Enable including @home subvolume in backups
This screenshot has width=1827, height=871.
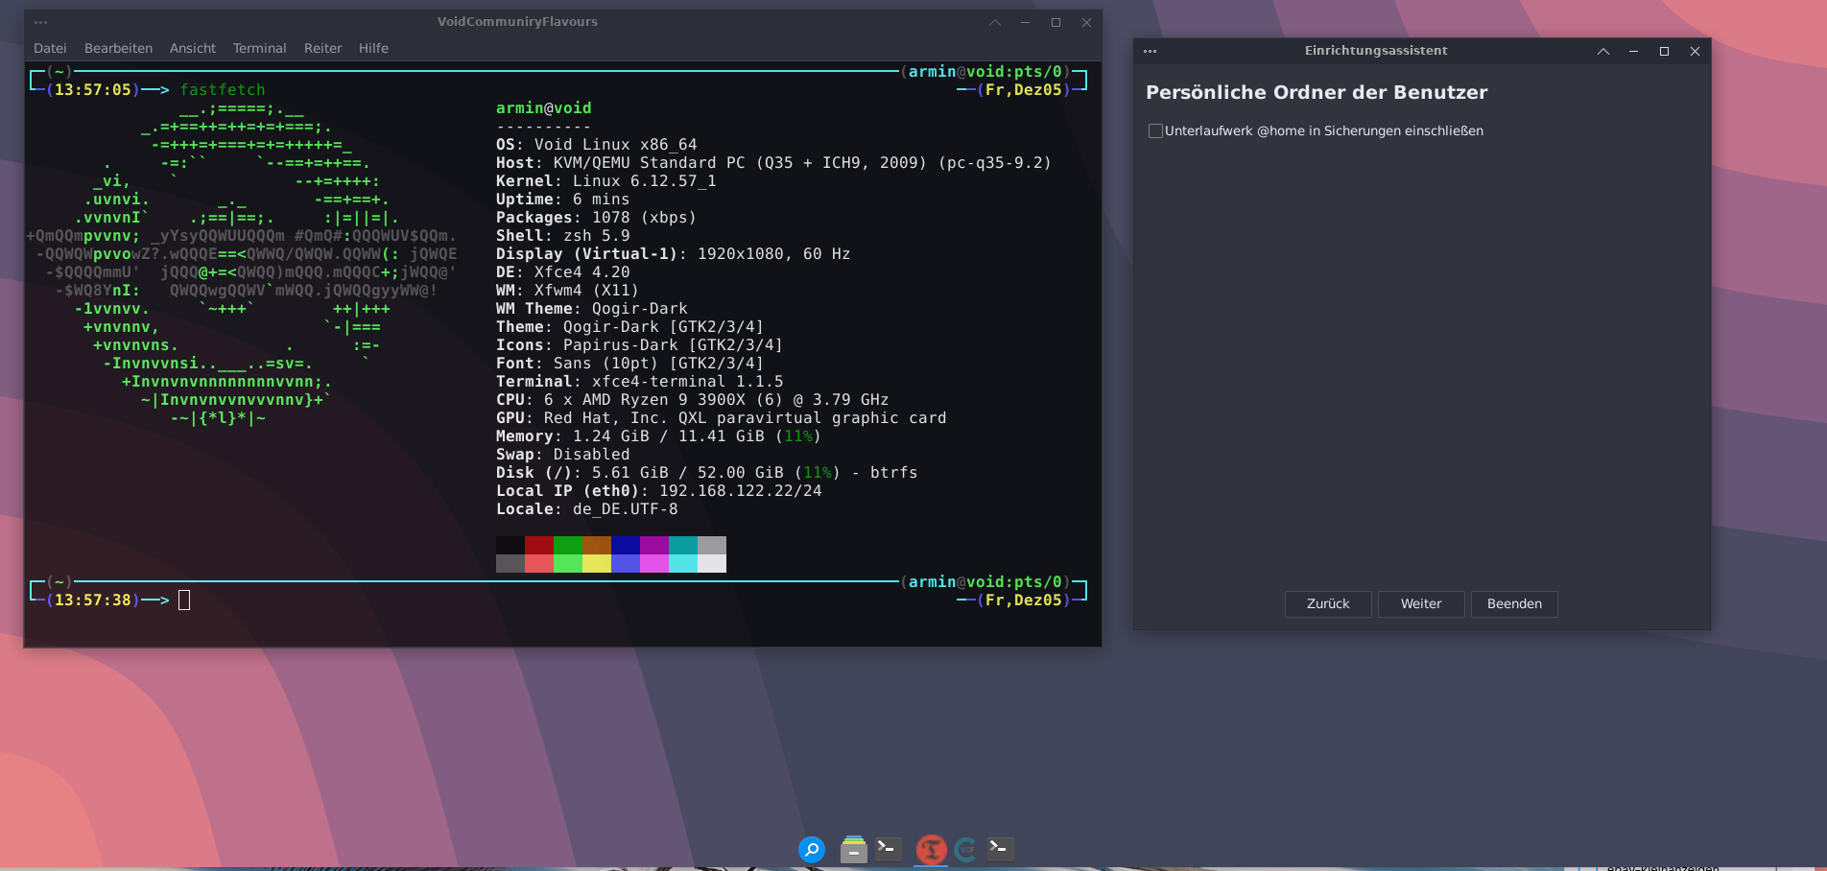[1155, 131]
